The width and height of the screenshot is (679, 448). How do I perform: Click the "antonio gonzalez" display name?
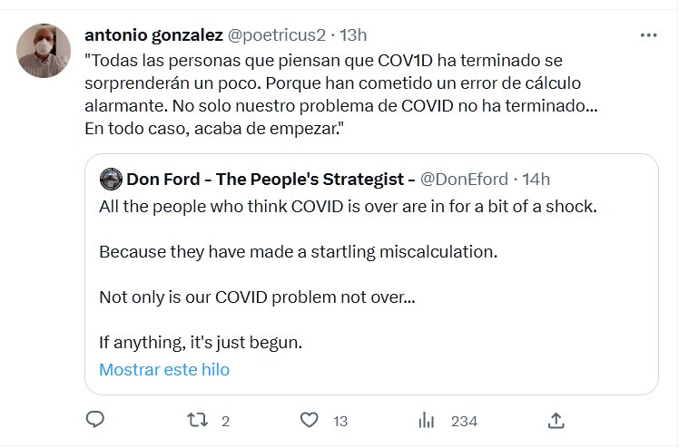(152, 35)
